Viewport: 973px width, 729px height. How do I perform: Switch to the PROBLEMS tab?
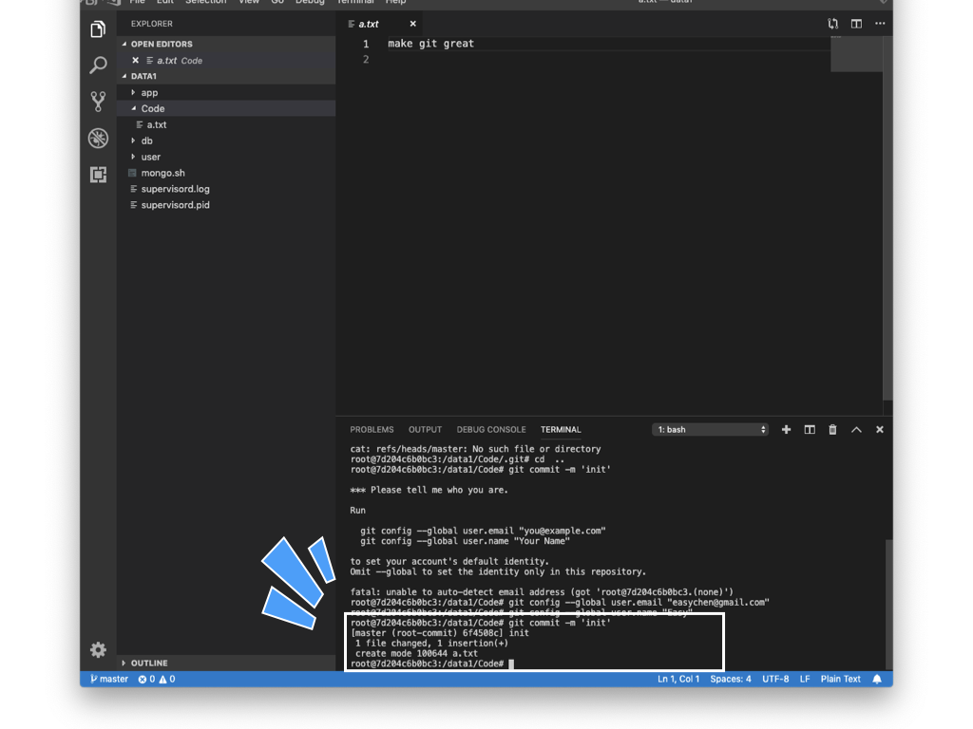click(x=372, y=430)
